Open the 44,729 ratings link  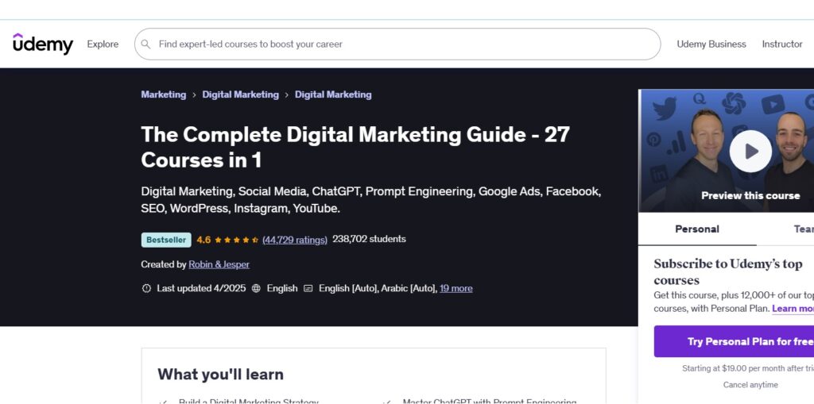[x=295, y=240]
